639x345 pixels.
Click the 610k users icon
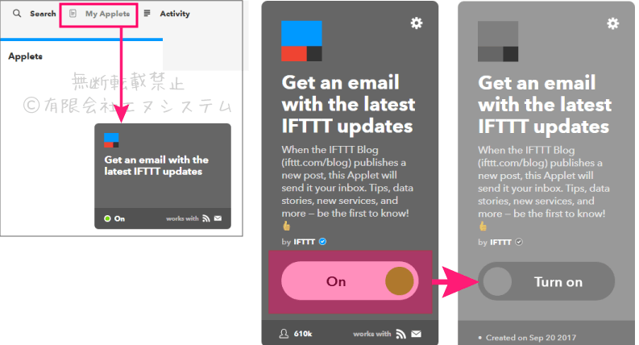(284, 334)
